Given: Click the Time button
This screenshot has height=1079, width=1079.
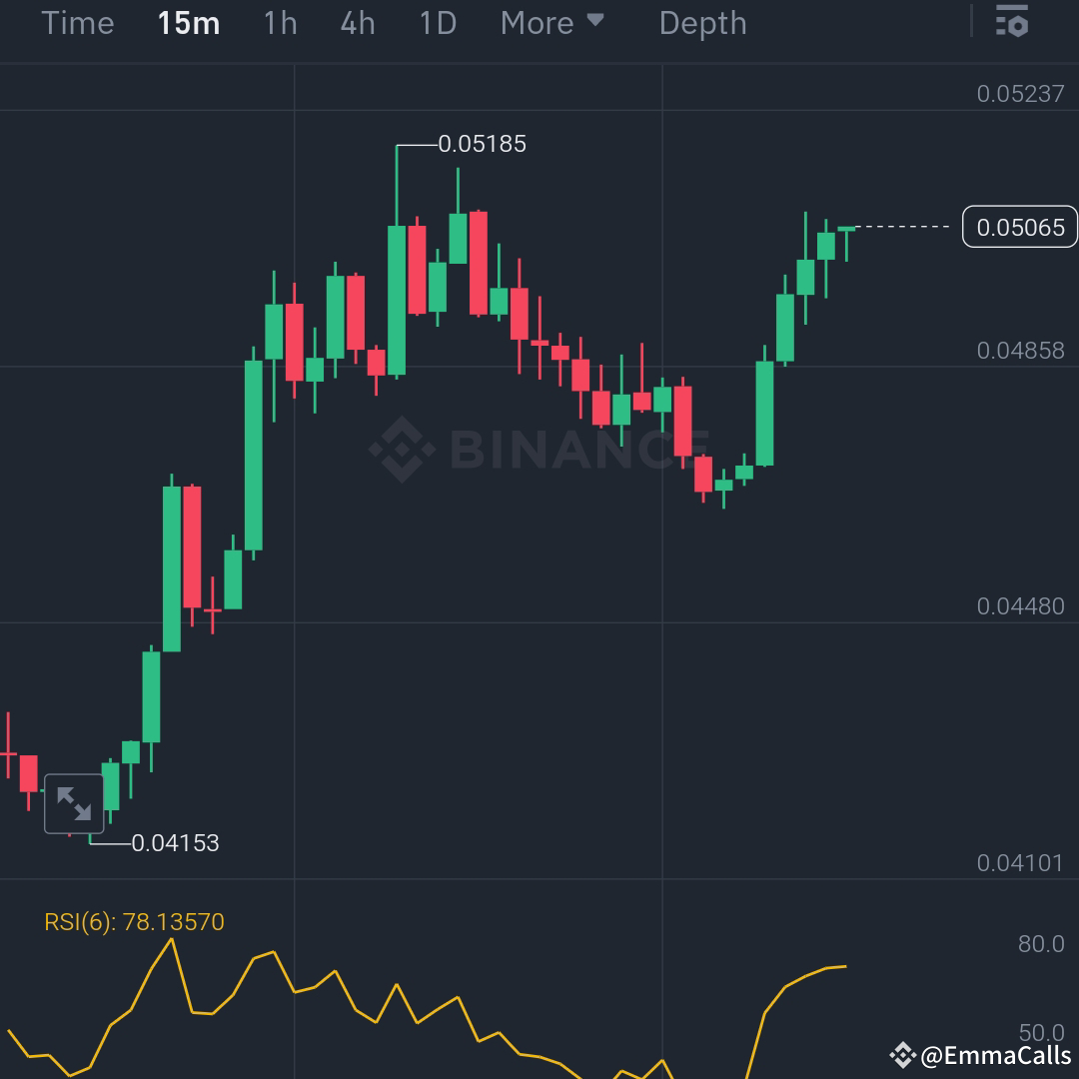Looking at the screenshot, I should point(78,23).
